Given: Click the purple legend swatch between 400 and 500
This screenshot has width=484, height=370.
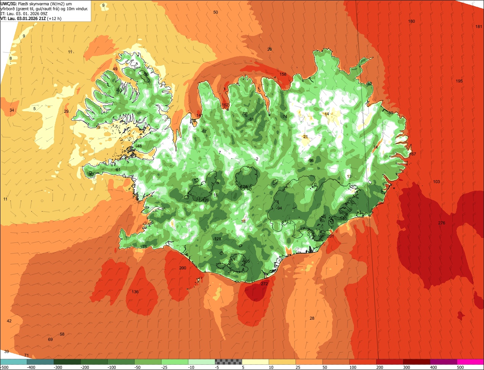Looking at the screenshot, I should (444, 362).
